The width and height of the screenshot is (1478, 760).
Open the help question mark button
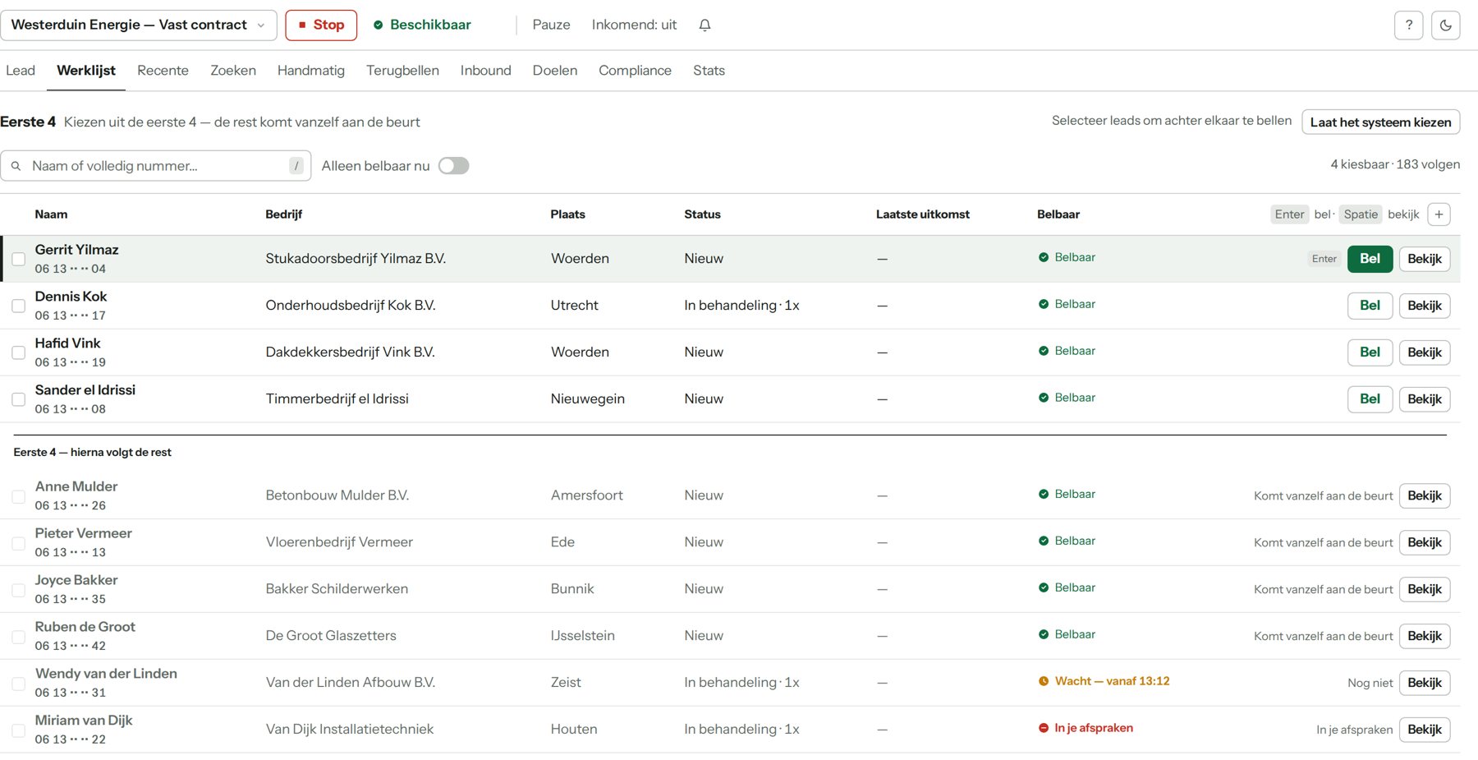(x=1408, y=25)
